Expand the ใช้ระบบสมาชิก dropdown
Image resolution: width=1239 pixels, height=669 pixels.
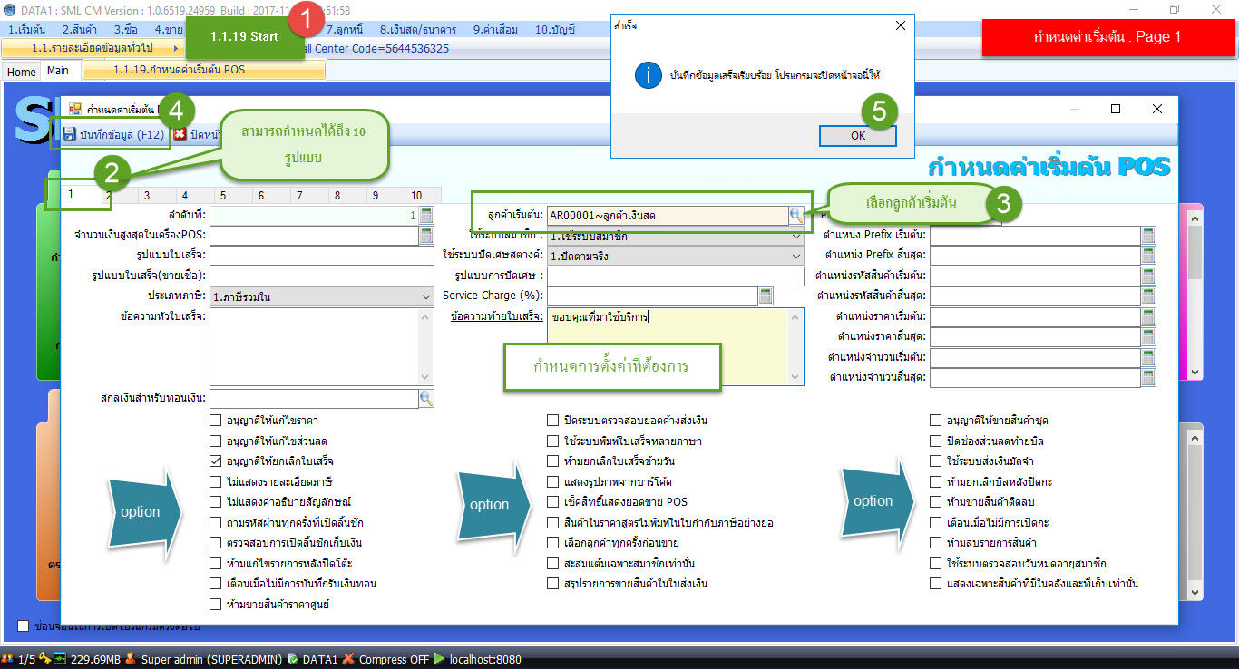795,236
